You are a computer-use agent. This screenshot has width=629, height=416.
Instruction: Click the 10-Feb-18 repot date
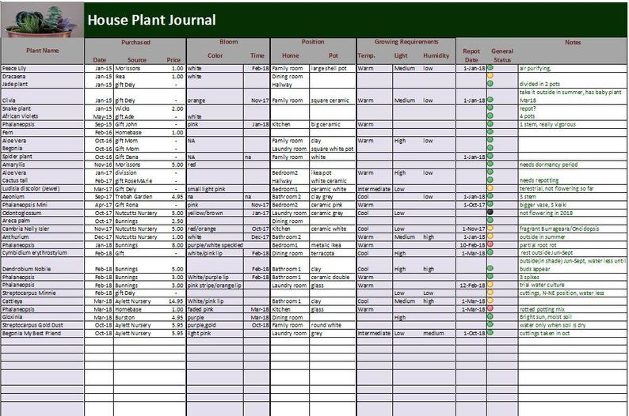pos(473,245)
